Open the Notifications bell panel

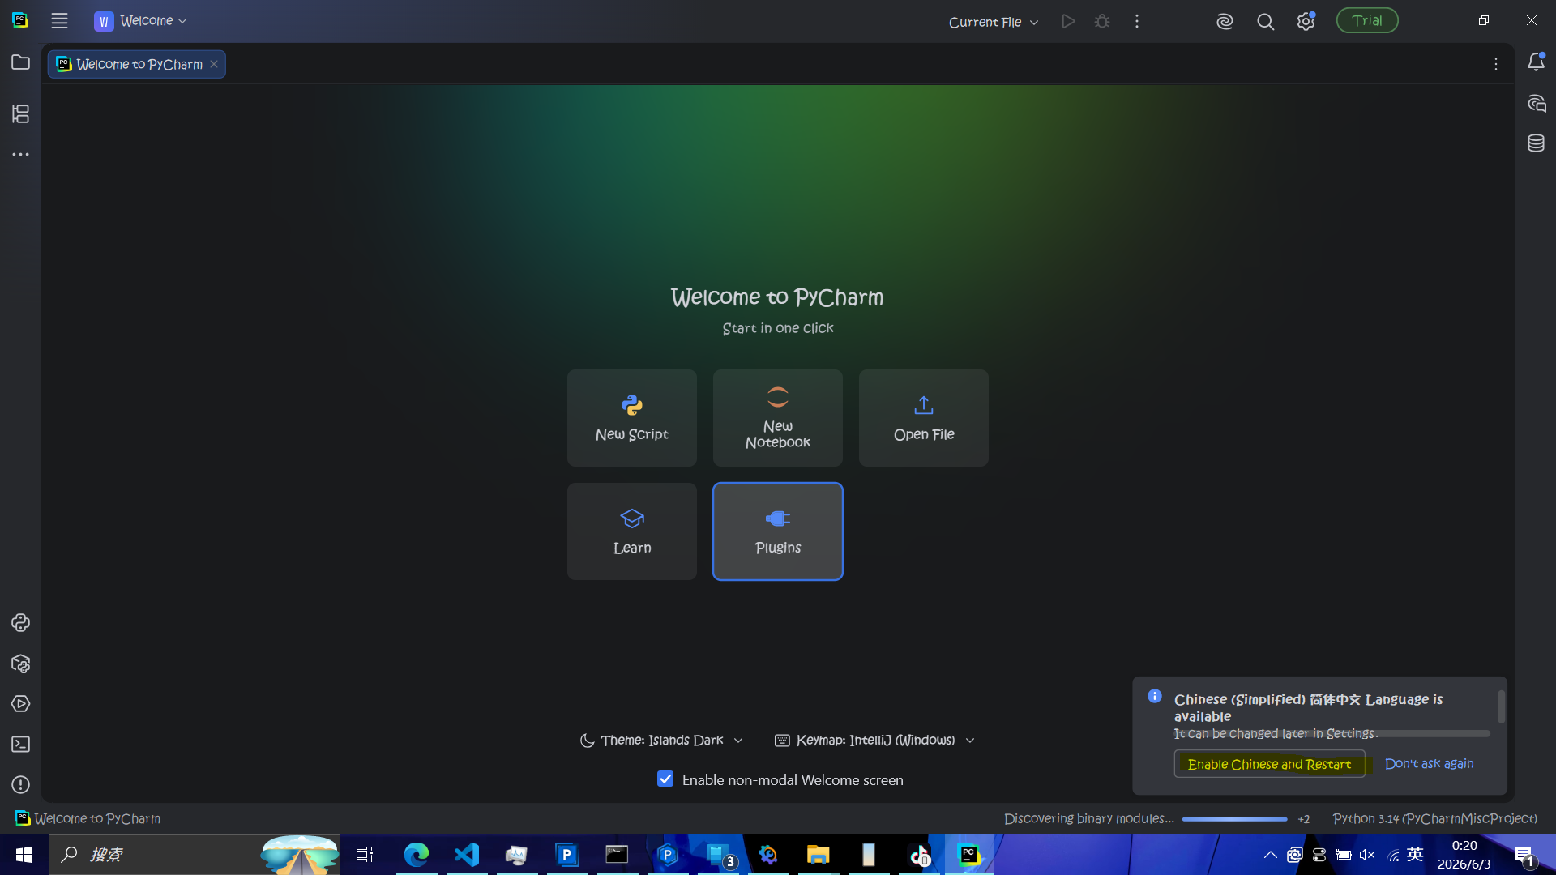[x=1536, y=62]
